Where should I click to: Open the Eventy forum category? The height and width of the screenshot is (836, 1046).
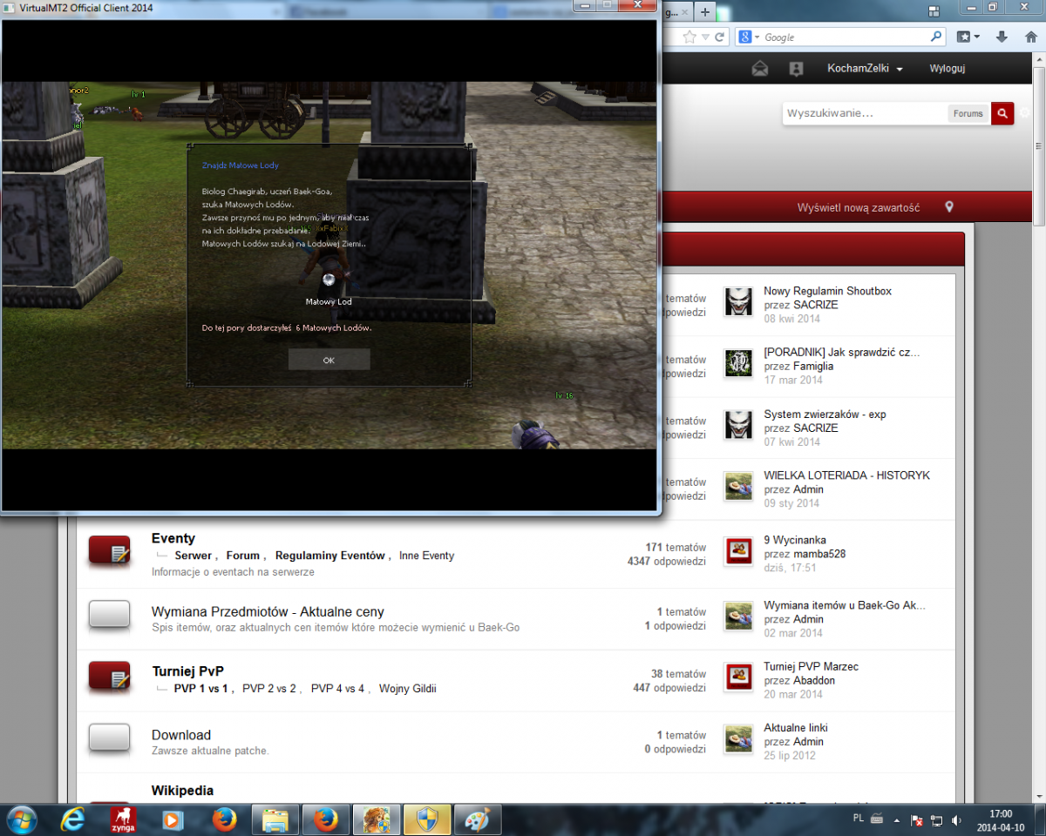coord(173,539)
